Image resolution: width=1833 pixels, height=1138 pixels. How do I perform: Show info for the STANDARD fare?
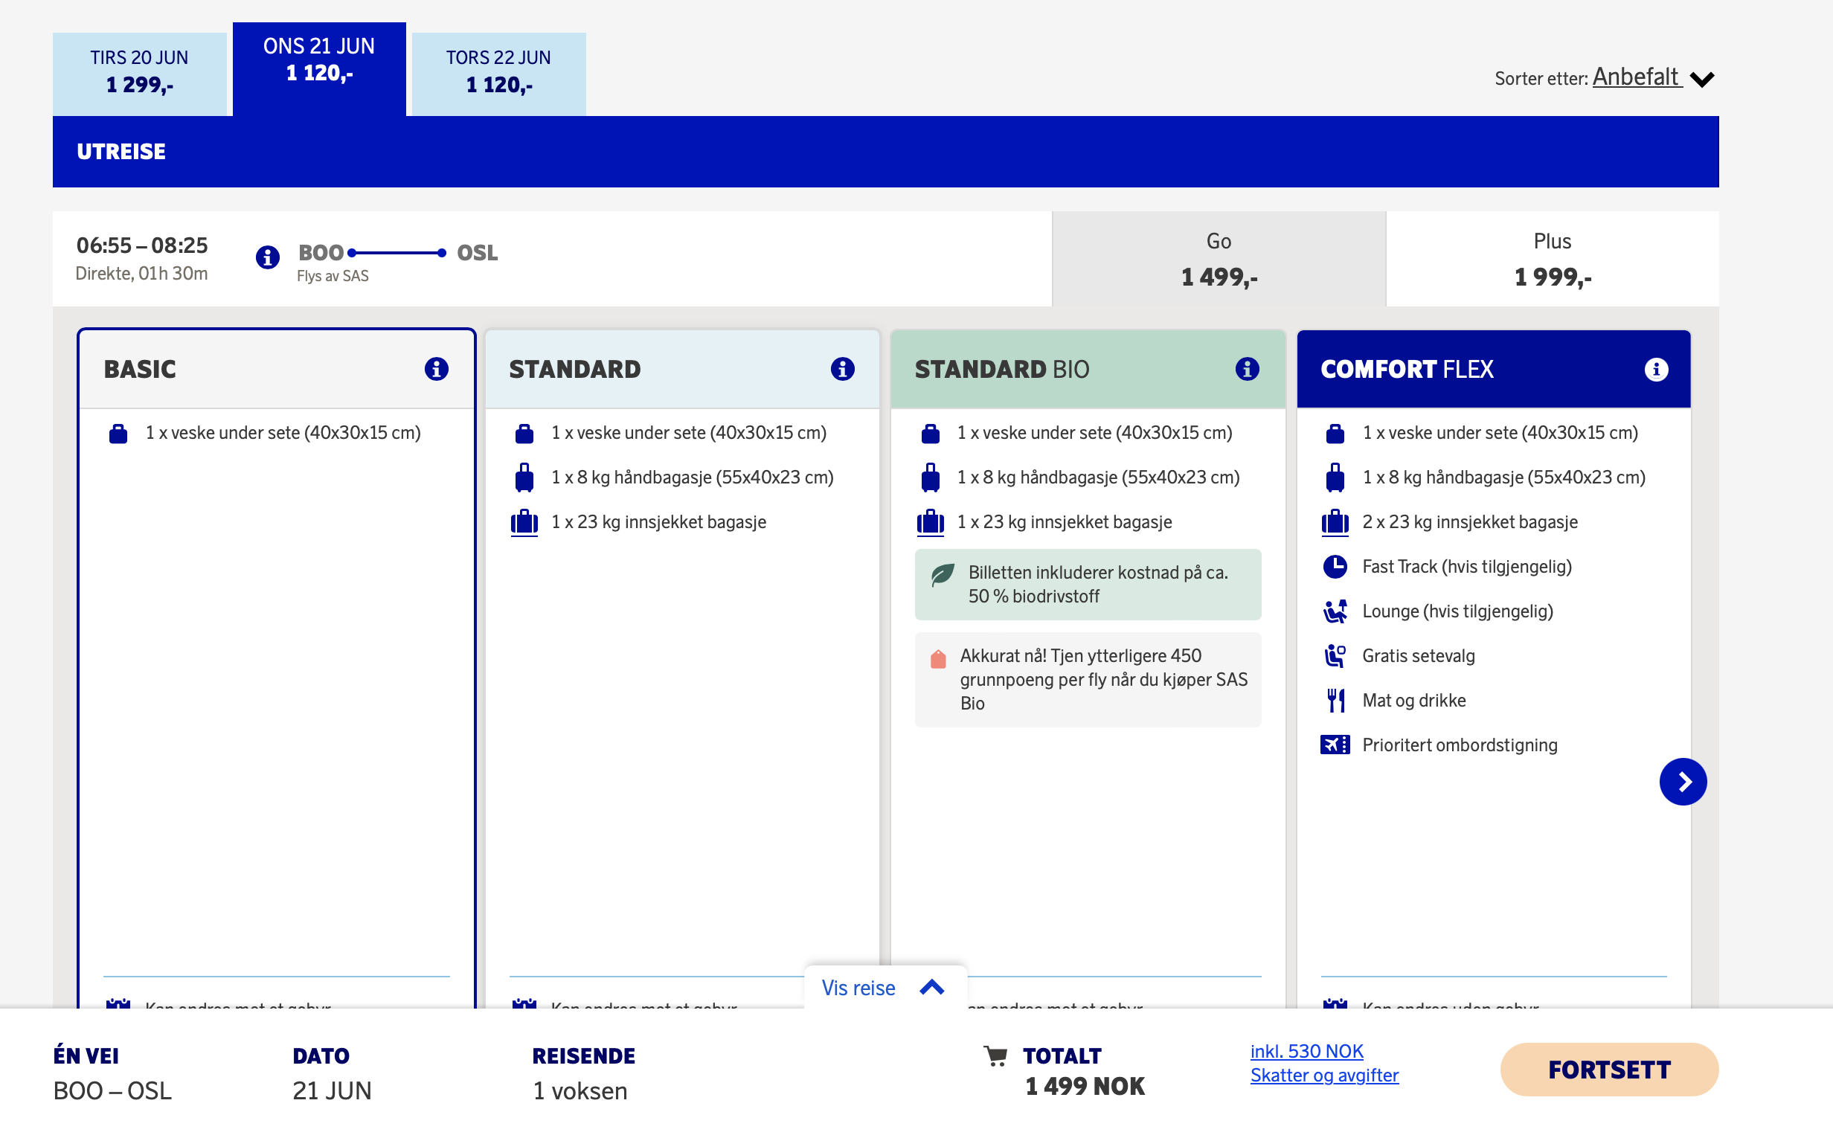(842, 369)
